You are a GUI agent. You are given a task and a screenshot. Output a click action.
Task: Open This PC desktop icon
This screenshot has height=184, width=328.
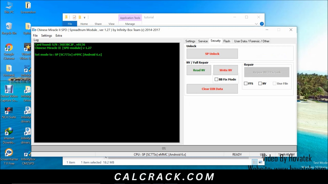9,8
